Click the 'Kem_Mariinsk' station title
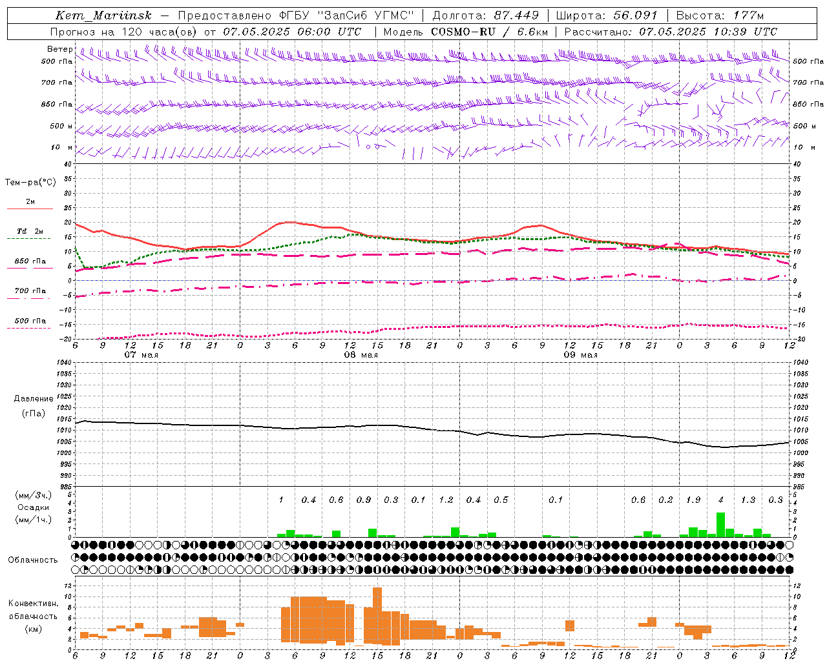The width and height of the screenshot is (827, 661). point(103,15)
